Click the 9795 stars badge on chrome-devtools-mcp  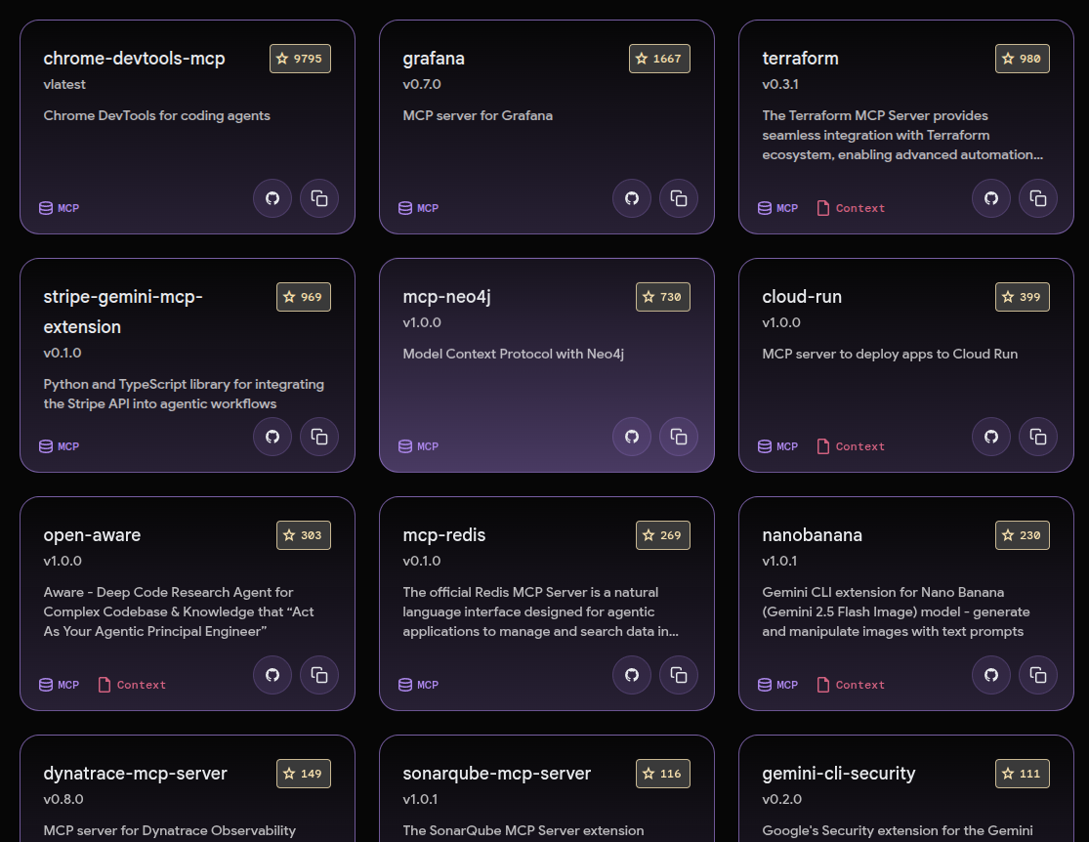point(300,59)
